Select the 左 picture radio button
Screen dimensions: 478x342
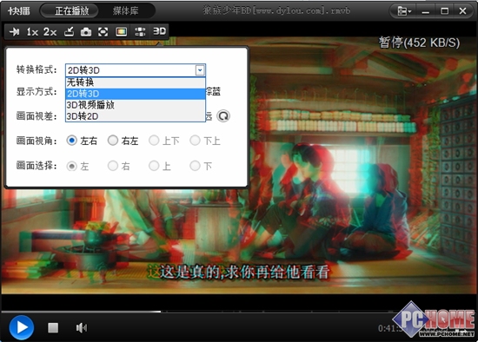coord(71,167)
